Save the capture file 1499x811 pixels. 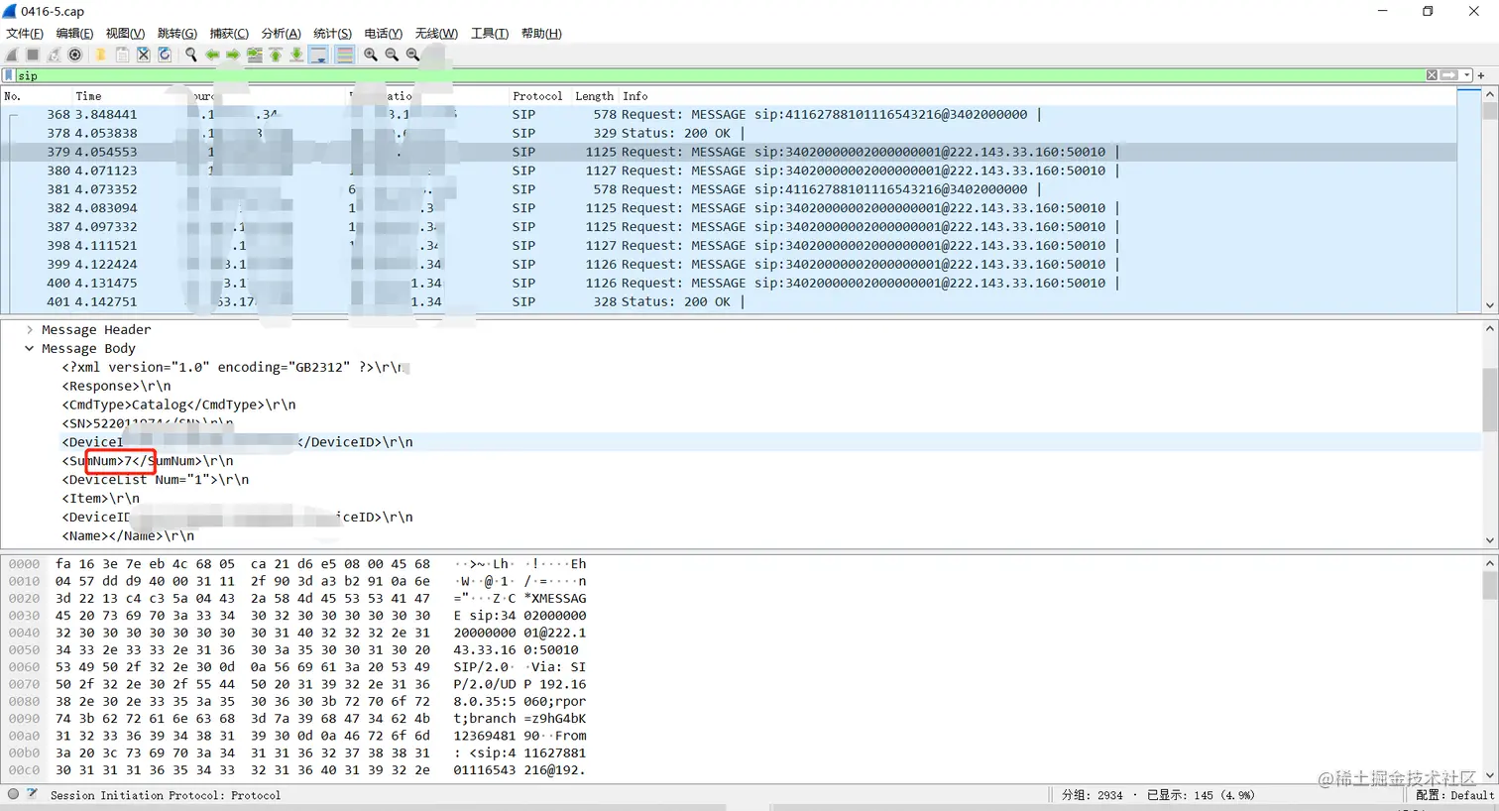pos(122,55)
